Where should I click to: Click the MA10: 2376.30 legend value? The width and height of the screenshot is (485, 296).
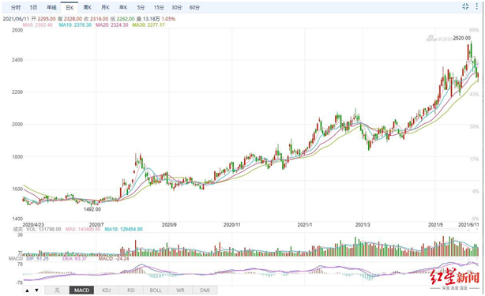tap(75, 24)
